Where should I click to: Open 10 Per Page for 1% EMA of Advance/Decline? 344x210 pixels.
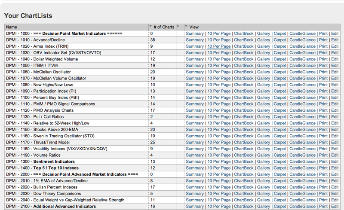[x=219, y=181]
